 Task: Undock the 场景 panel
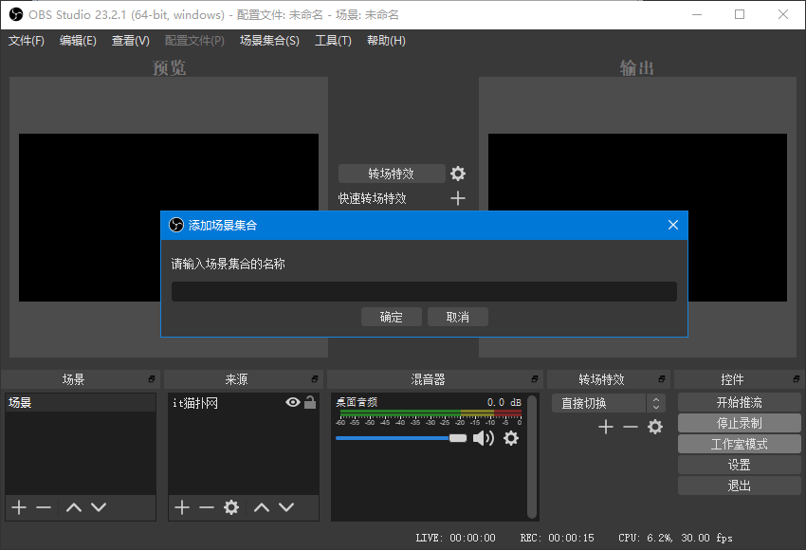coord(152,378)
